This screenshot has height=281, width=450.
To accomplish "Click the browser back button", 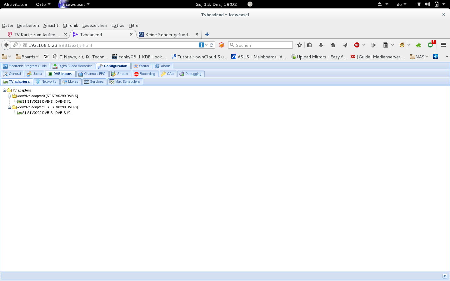I will [x=6, y=45].
